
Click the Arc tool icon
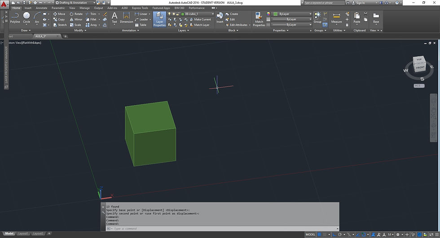[37, 17]
